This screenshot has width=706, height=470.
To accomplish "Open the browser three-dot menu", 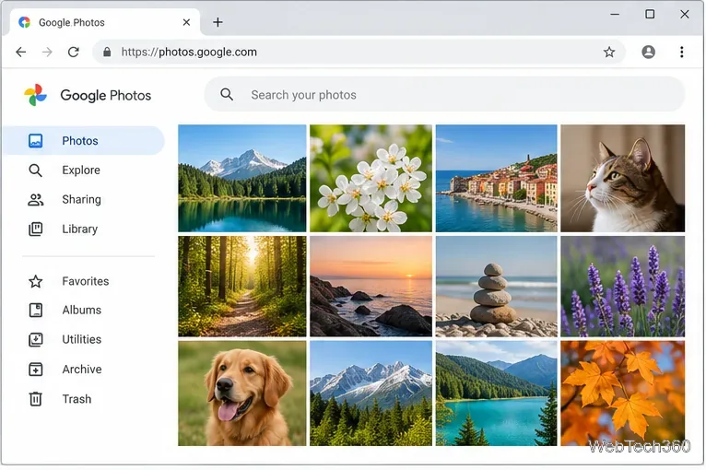I will (x=682, y=53).
